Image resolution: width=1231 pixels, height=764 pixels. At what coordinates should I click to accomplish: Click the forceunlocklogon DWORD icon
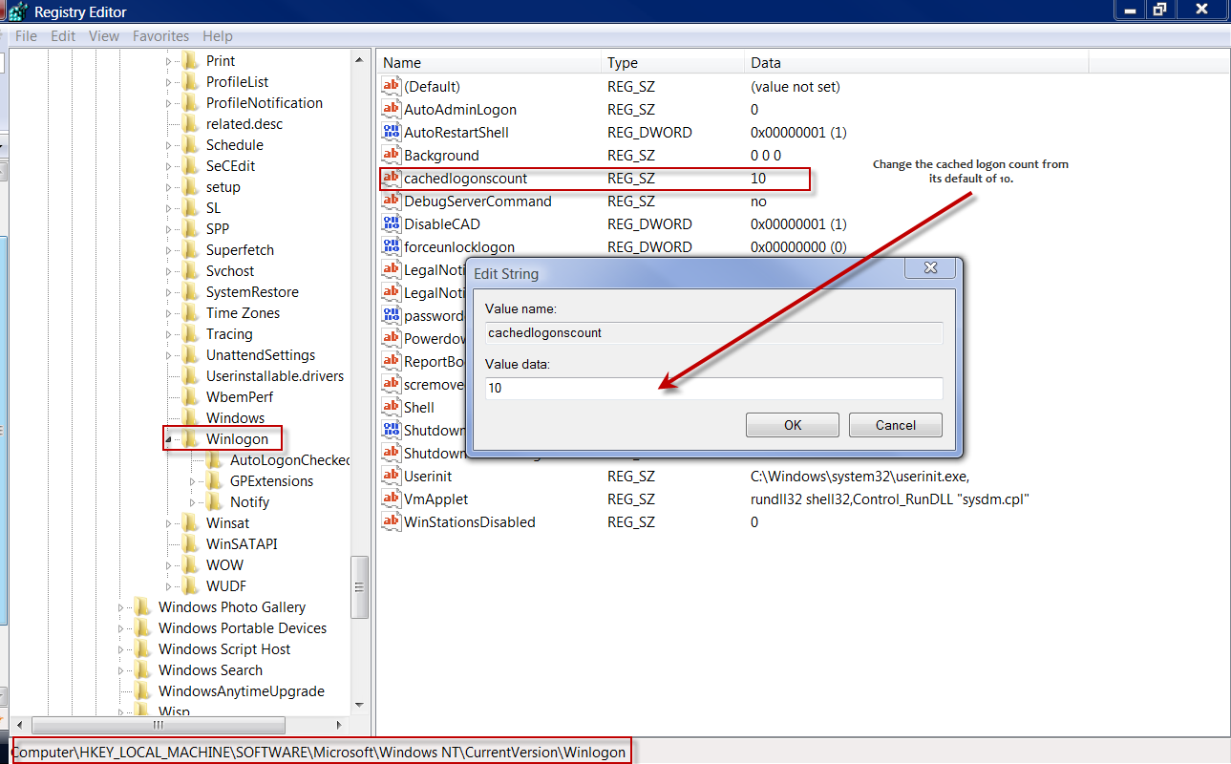[391, 246]
